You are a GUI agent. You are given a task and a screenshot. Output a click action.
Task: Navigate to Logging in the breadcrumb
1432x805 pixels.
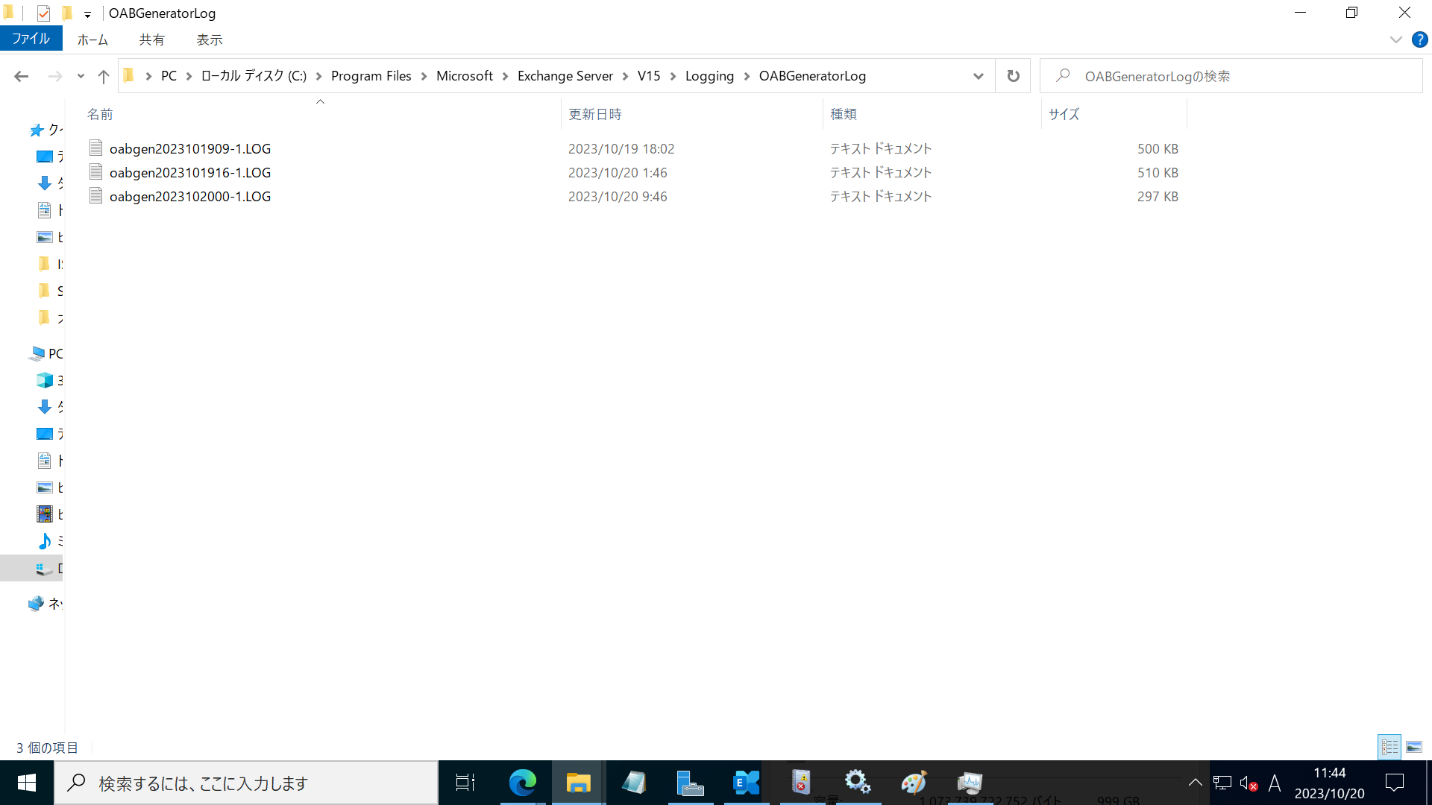click(709, 76)
